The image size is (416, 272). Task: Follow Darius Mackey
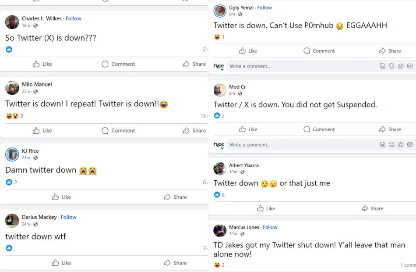coord(68,217)
